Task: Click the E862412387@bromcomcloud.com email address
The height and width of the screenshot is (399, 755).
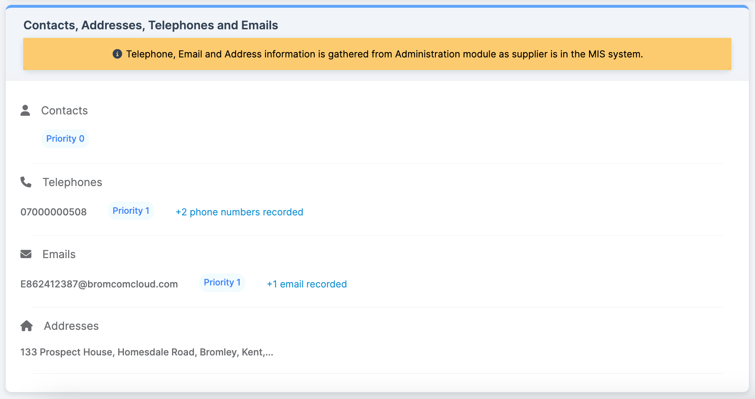Action: pyautogui.click(x=99, y=284)
